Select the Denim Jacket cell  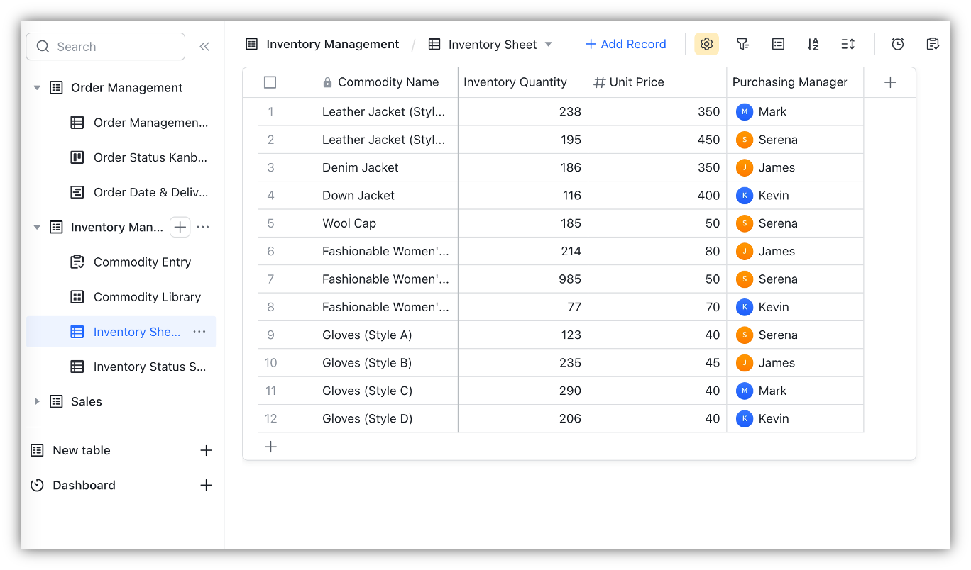click(x=387, y=167)
